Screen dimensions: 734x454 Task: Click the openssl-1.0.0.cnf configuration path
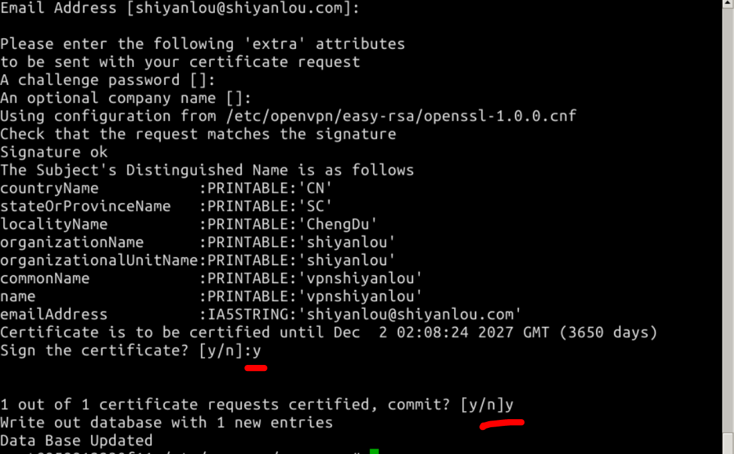[402, 116]
